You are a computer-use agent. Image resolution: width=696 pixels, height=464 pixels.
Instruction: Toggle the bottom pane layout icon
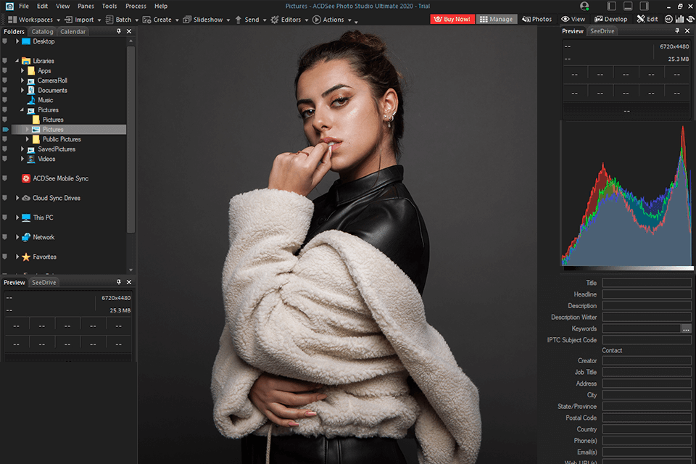[628, 7]
